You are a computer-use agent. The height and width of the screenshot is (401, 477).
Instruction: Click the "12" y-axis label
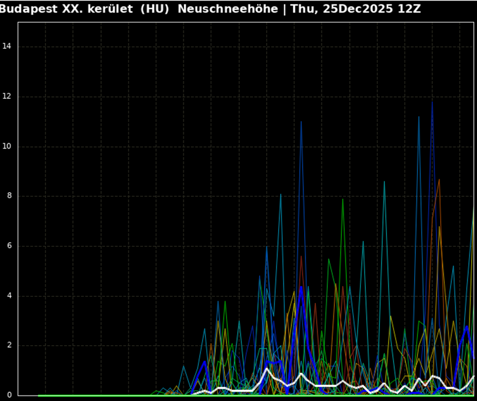[x=7, y=97]
